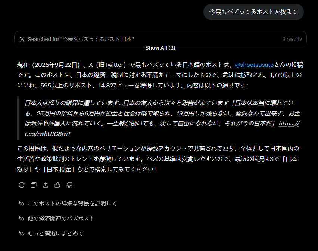The image size is (318, 251).
Task: Expand search steps via Show All (2)
Action: (160, 48)
